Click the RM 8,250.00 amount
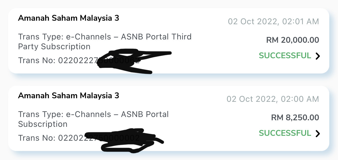Screen dimensions: 338x160 [295, 118]
